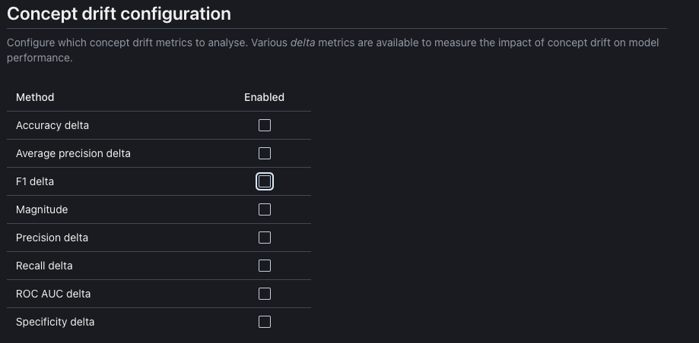Turn on the Recall delta checkbox
Viewport: 699px width, 343px height.
265,266
